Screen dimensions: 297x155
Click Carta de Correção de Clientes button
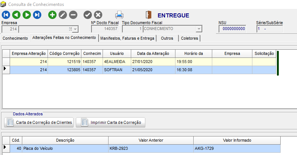tap(39, 122)
